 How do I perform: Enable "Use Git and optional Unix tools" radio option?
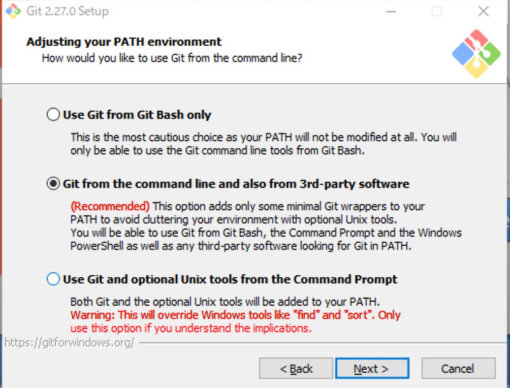click(53, 279)
